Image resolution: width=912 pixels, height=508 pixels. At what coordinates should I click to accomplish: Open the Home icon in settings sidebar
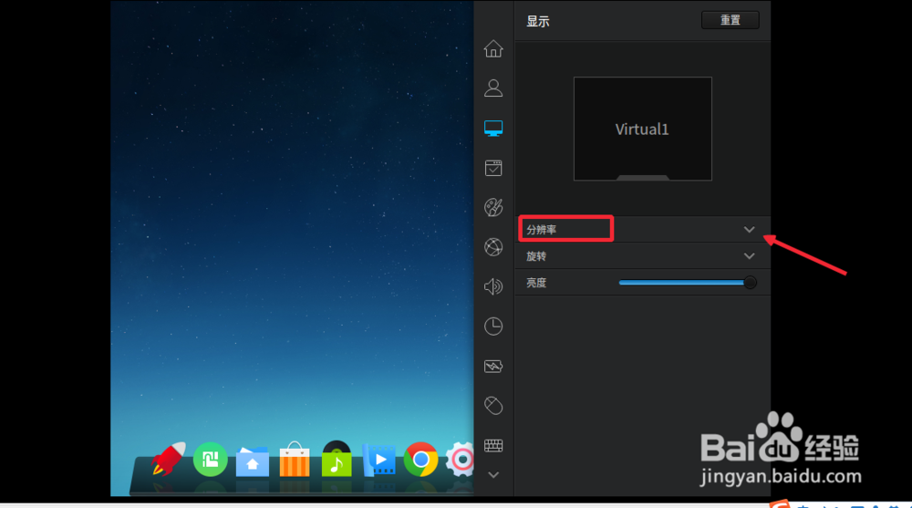(493, 49)
